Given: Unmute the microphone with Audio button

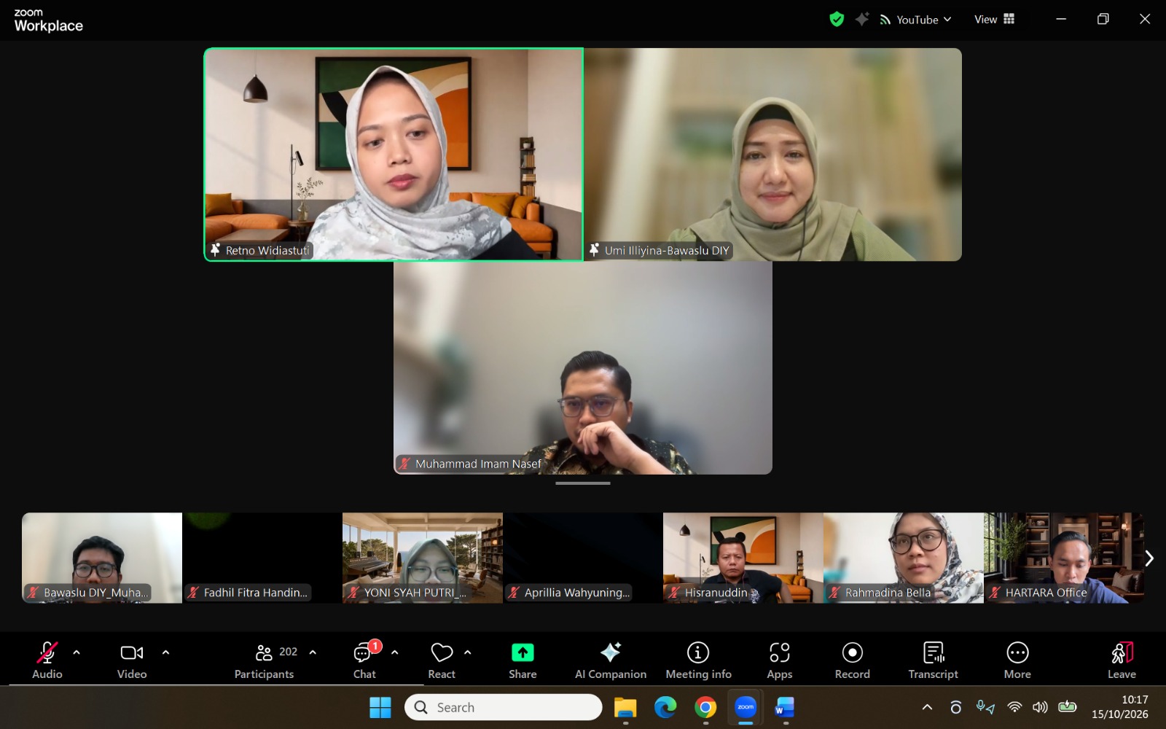Looking at the screenshot, I should (x=47, y=660).
